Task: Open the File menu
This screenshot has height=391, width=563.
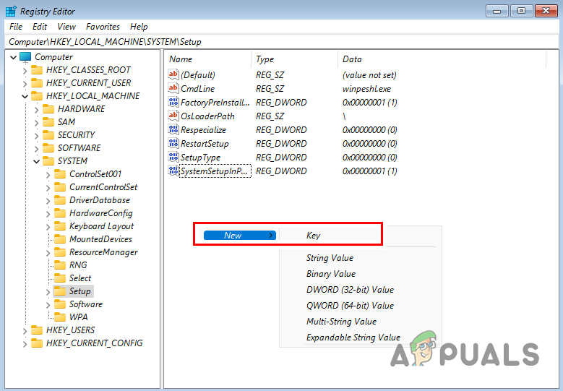Action: [16, 27]
